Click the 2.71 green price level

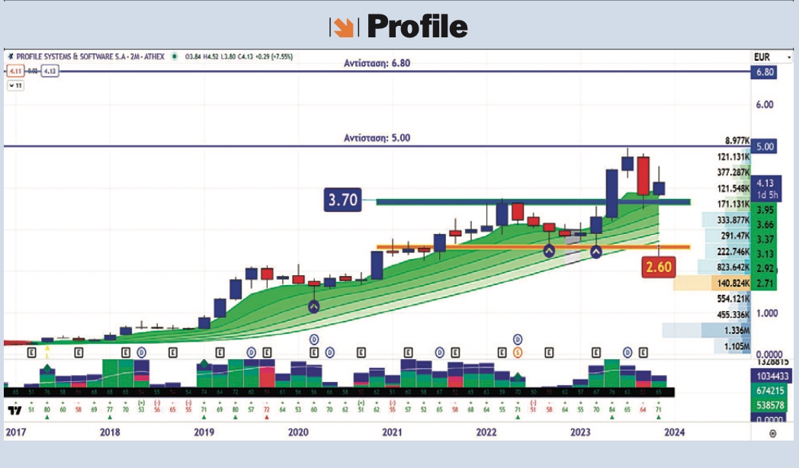pyautogui.click(x=765, y=283)
